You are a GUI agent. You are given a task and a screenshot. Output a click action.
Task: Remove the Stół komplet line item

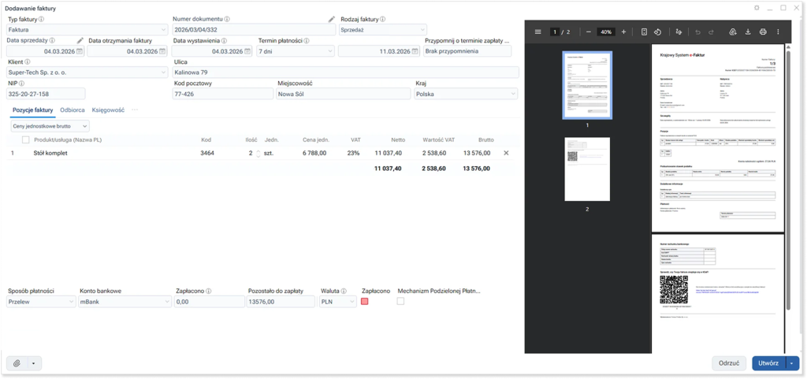pyautogui.click(x=506, y=153)
